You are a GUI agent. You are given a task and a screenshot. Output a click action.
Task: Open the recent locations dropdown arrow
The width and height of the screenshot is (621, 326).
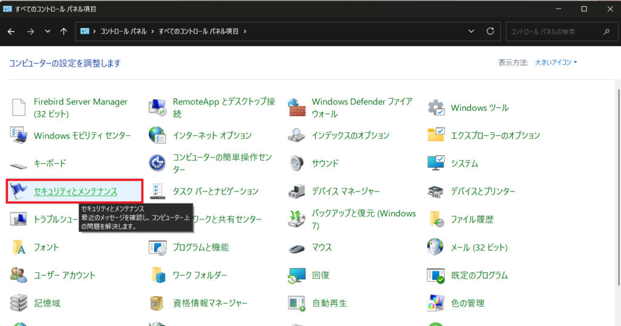point(47,32)
